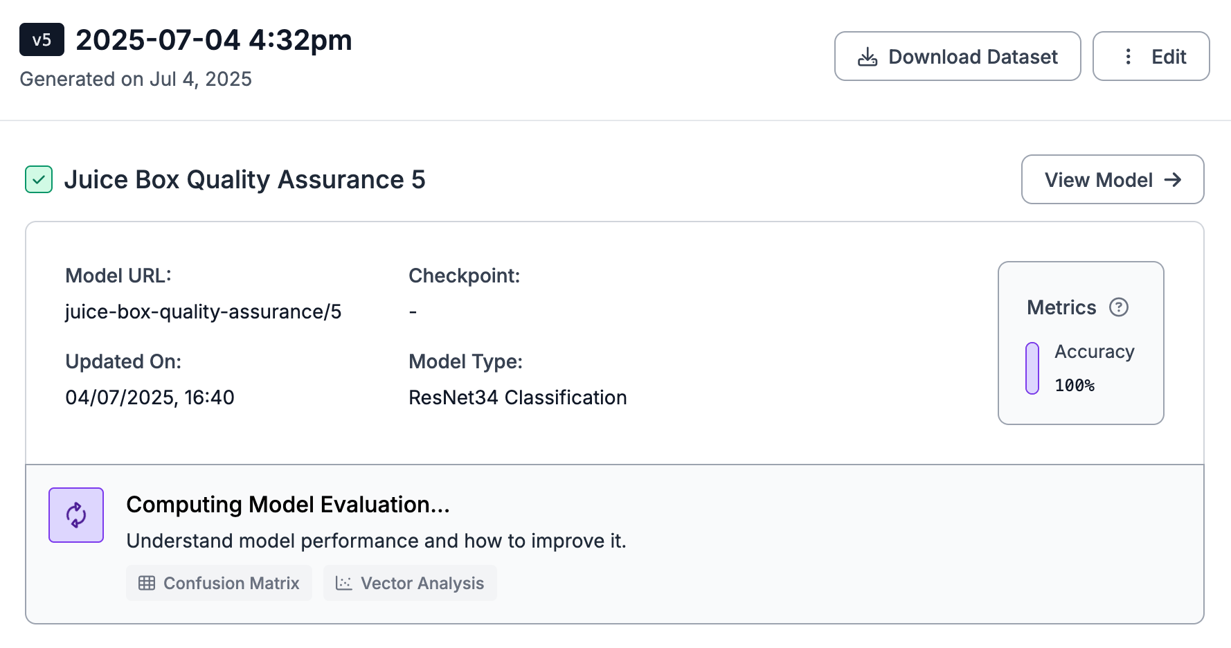The width and height of the screenshot is (1231, 648).
Task: Click the ResNet34 Classification model type text
Action: (x=517, y=397)
